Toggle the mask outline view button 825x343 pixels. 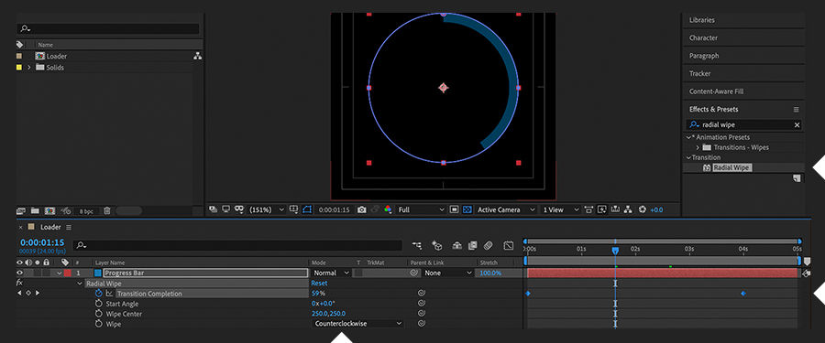pos(307,209)
